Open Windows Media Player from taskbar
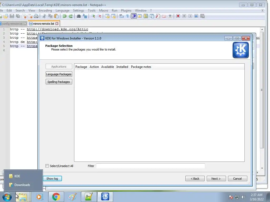270x202 pixels. click(39, 197)
